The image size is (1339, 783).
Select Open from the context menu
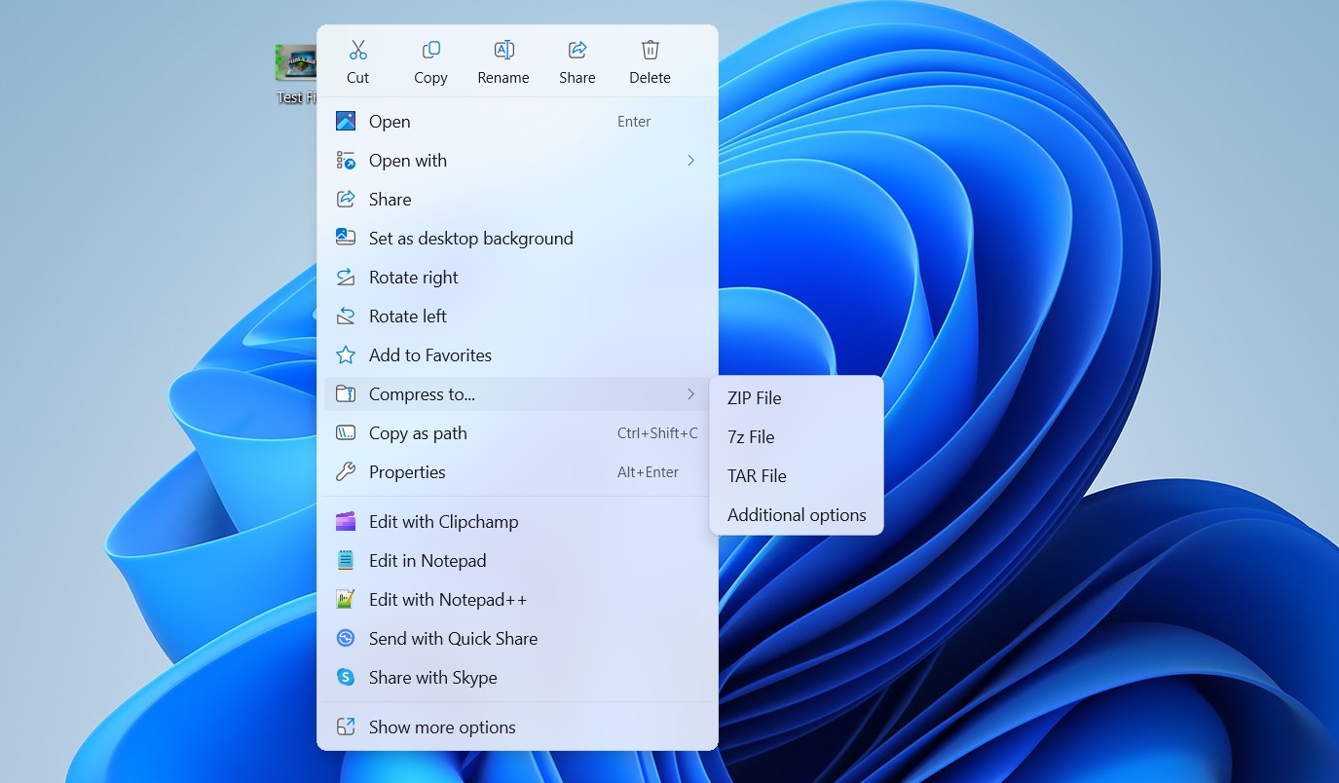coord(390,121)
